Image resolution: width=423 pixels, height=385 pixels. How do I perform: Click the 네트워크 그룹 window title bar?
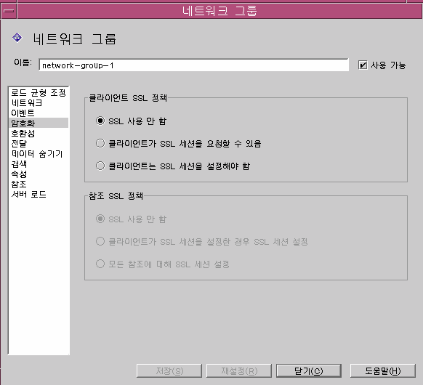[x=219, y=11]
